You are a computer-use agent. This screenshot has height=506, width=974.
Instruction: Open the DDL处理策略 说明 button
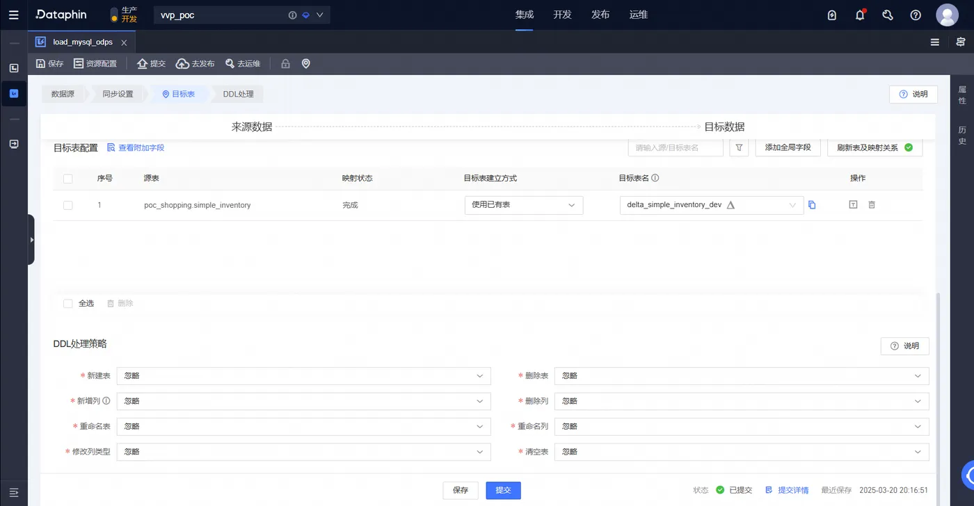point(904,346)
